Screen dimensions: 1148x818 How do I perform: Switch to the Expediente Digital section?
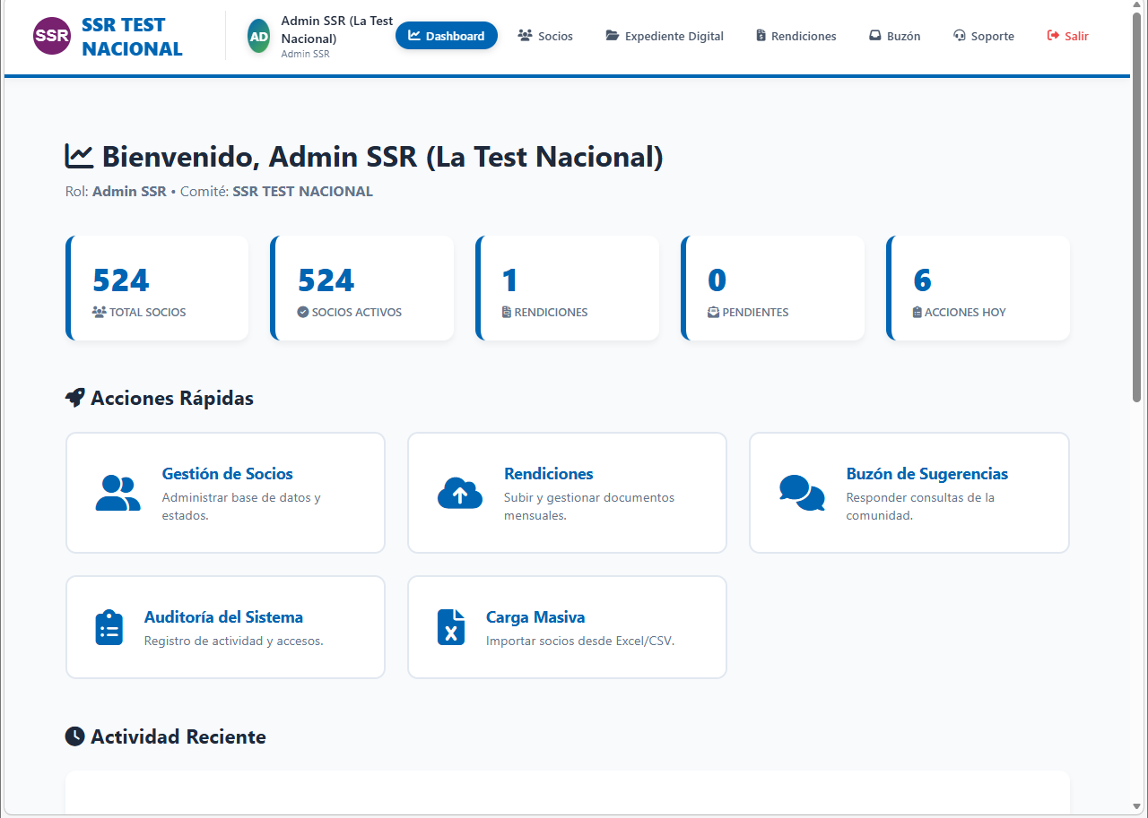pyautogui.click(x=664, y=36)
